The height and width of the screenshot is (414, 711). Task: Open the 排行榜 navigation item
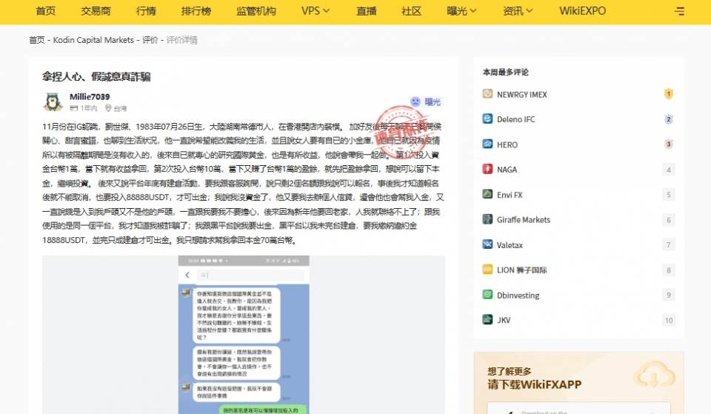point(196,11)
